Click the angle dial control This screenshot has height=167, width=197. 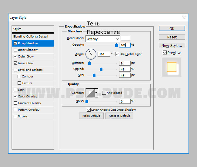click(x=91, y=54)
